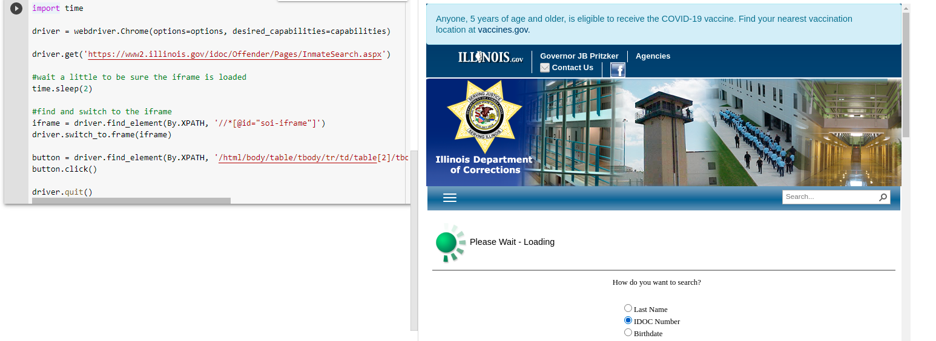Click the Contact Us envelope icon
The height and width of the screenshot is (341, 936).
click(545, 68)
